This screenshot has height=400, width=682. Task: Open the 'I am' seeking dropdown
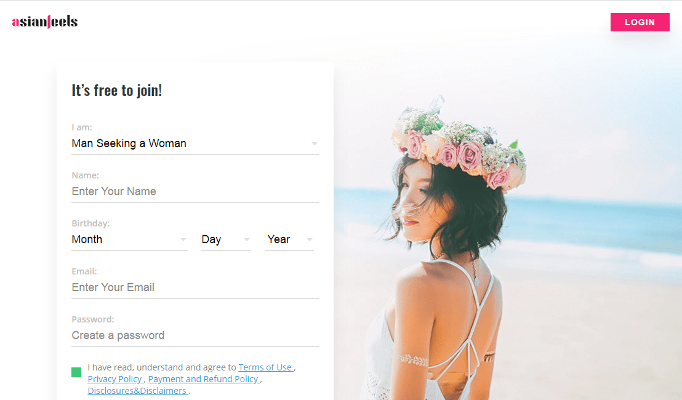[x=195, y=143]
